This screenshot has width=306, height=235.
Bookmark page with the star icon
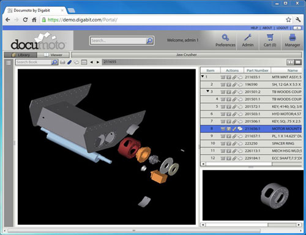[x=288, y=20]
